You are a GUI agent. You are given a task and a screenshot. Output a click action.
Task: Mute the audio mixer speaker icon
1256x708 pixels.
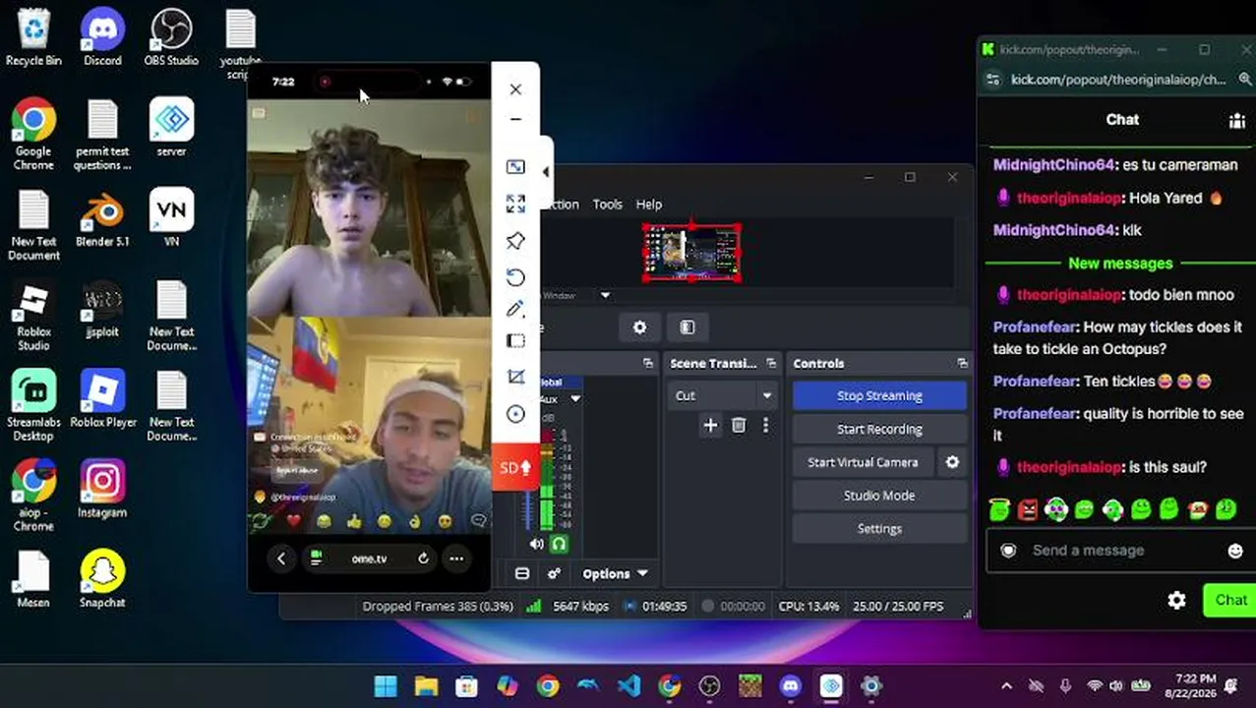(537, 543)
